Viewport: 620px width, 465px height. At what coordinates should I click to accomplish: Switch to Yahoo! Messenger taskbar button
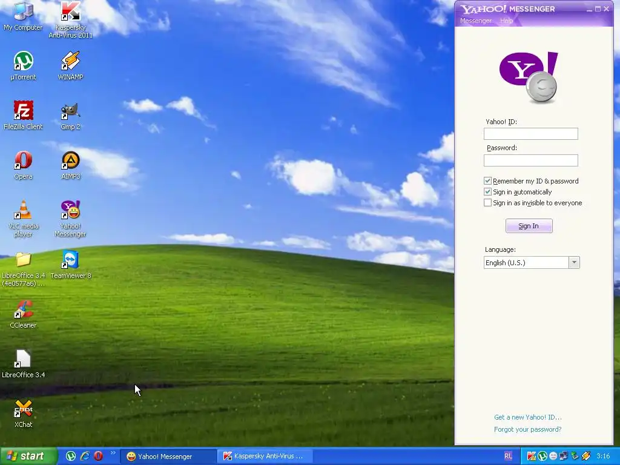coord(168,457)
